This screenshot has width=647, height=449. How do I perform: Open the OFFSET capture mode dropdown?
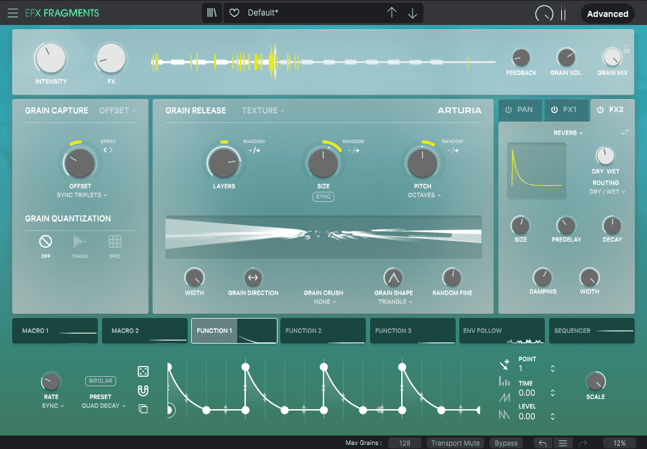pyautogui.click(x=118, y=111)
